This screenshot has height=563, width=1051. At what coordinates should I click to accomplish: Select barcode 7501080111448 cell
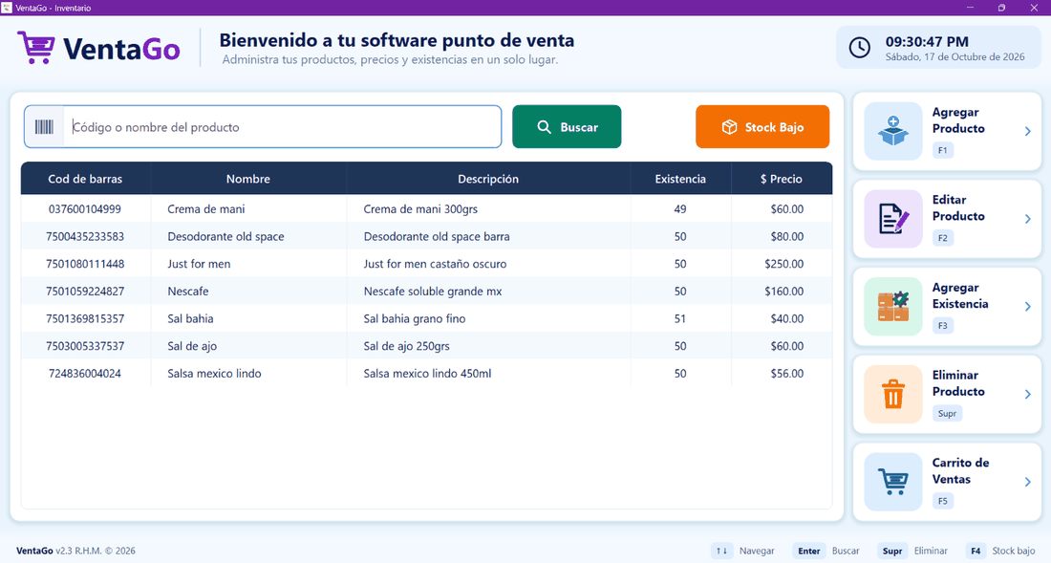pyautogui.click(x=85, y=264)
